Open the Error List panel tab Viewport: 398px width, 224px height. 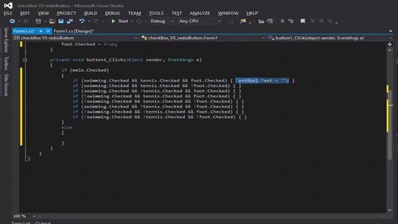coord(21,223)
